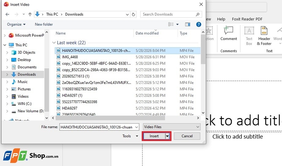
Task: Select 3D Objects folder
Action: tap(23, 52)
